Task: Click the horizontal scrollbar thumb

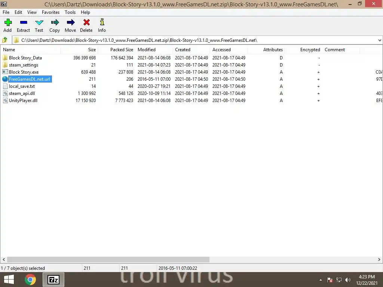Action: pos(108,259)
